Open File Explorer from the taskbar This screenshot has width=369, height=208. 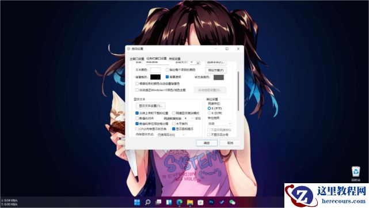[x=190, y=202]
